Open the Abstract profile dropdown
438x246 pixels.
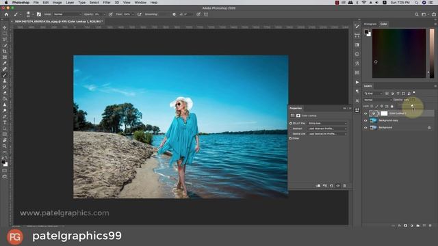point(327,128)
